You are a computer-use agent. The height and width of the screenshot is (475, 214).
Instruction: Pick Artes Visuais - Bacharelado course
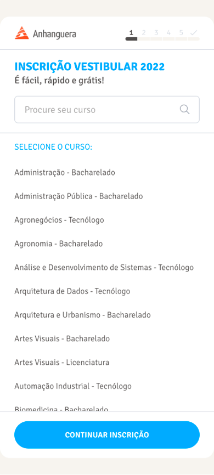tap(62, 338)
